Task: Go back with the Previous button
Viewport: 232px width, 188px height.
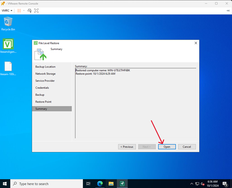Action: (x=126, y=147)
